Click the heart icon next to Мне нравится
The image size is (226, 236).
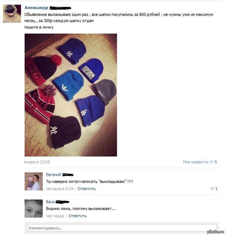pos(212,162)
